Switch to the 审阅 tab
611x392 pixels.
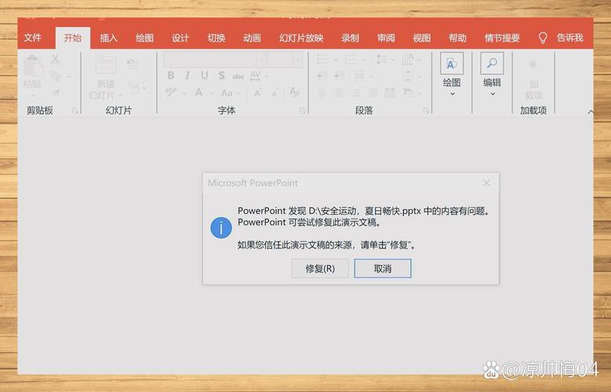(386, 38)
